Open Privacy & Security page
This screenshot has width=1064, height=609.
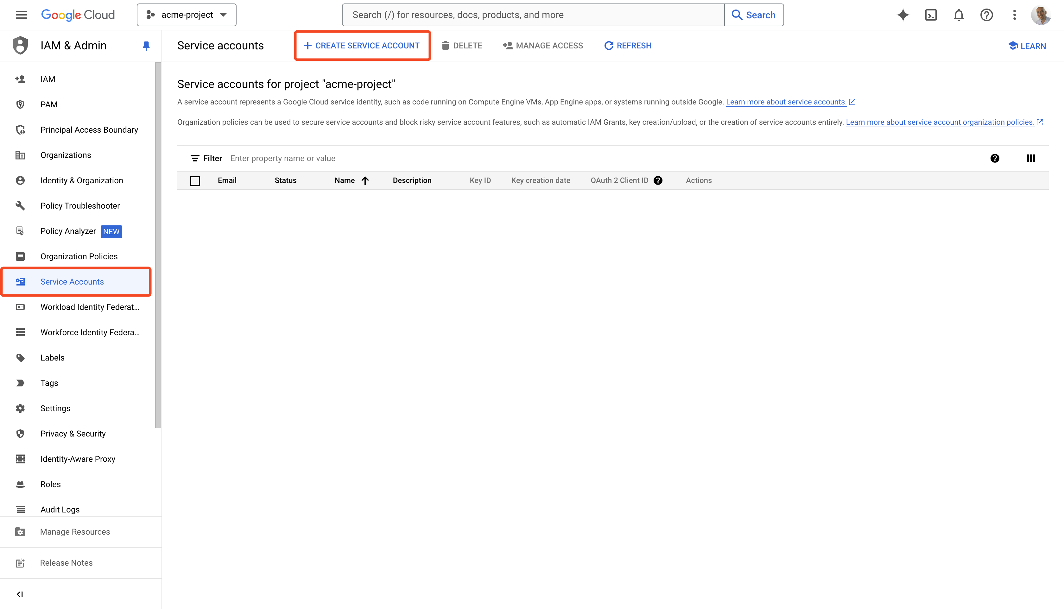[77, 434]
